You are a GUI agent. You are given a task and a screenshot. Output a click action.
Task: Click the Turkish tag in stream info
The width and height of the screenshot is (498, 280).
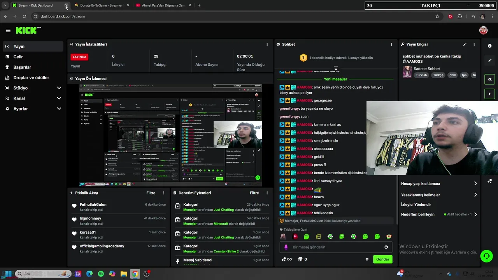coord(421,75)
